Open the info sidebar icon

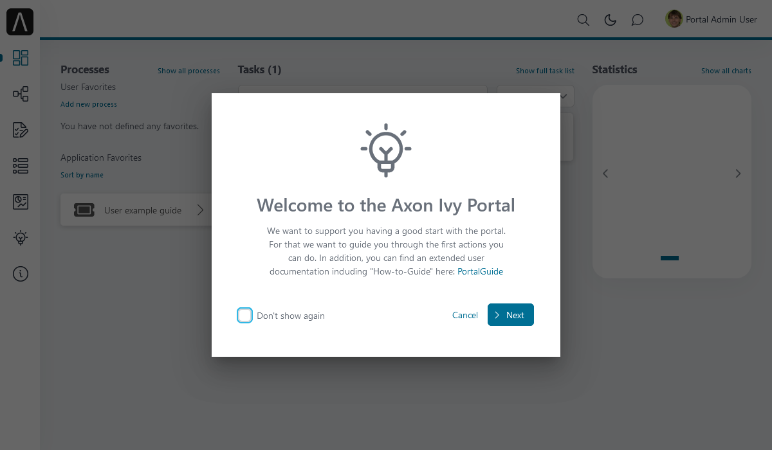tap(21, 274)
